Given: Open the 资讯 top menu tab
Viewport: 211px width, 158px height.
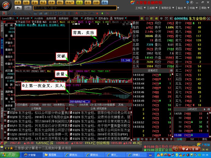Looking at the screenshot, I should pos(79,2).
